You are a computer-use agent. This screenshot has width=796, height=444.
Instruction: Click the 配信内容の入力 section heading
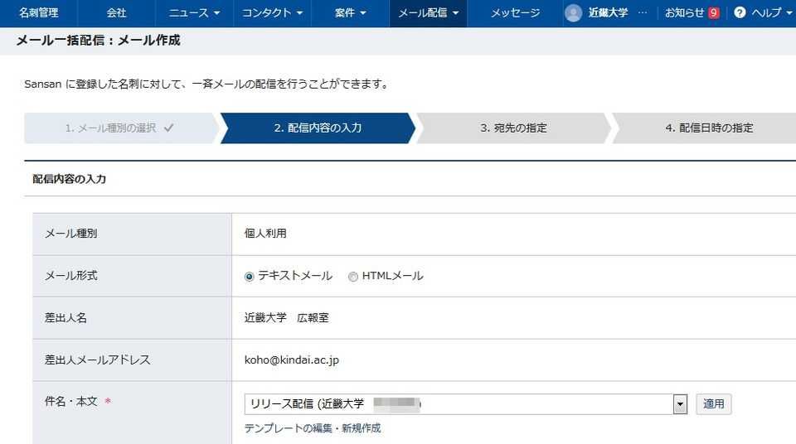pyautogui.click(x=69, y=179)
